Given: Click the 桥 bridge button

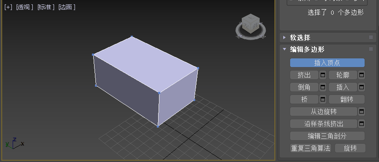Looking at the screenshot, I should [305, 99].
